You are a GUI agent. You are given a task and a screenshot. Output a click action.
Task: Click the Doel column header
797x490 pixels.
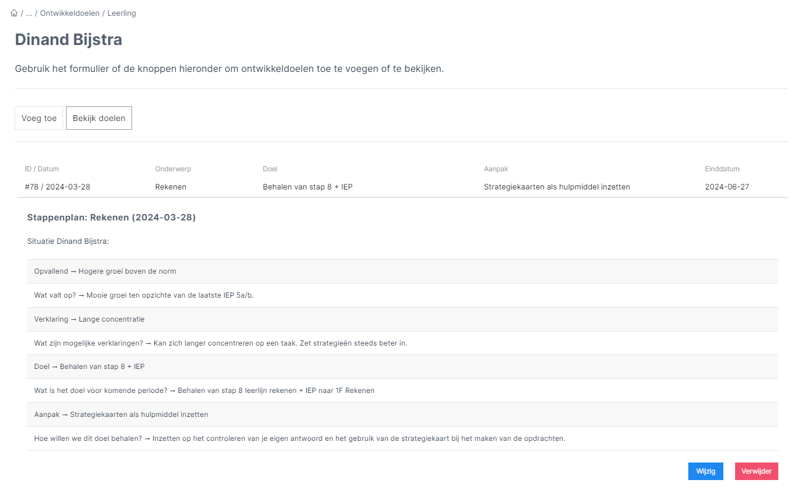(x=270, y=169)
